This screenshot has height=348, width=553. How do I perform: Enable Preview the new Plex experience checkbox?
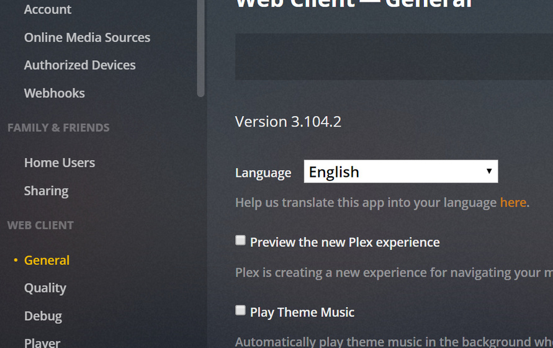pyautogui.click(x=240, y=241)
